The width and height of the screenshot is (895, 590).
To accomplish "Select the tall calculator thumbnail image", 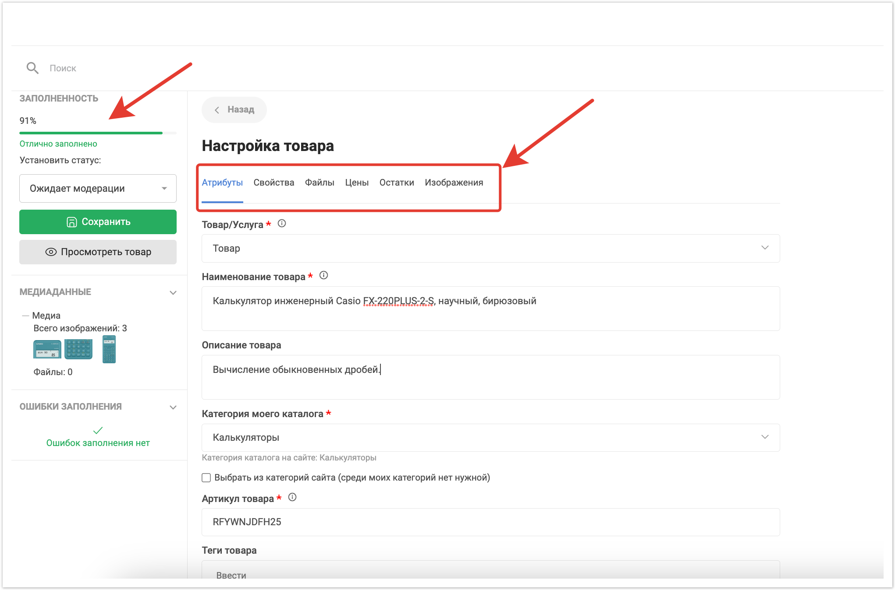I will click(109, 349).
